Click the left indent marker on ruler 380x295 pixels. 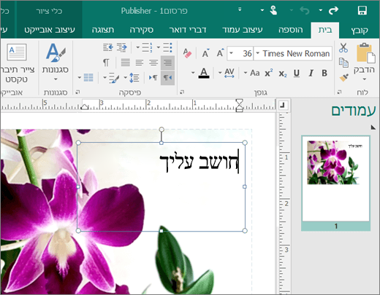85,107
